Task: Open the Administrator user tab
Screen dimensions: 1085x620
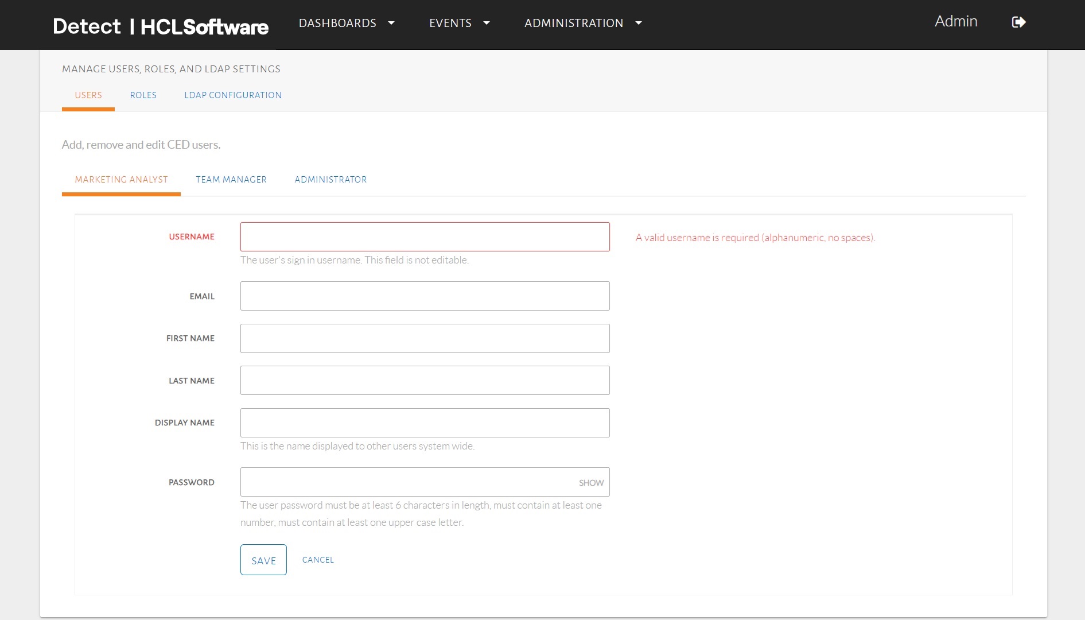Action: [x=330, y=180]
